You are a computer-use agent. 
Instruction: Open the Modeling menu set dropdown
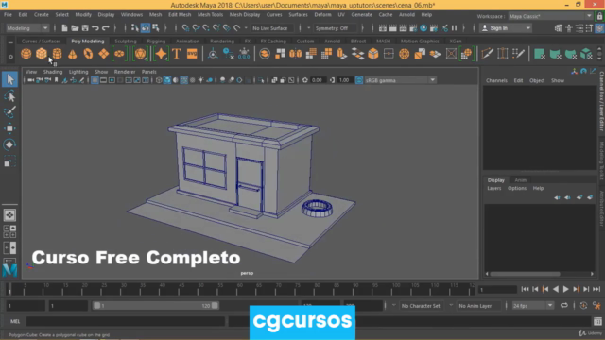click(27, 28)
